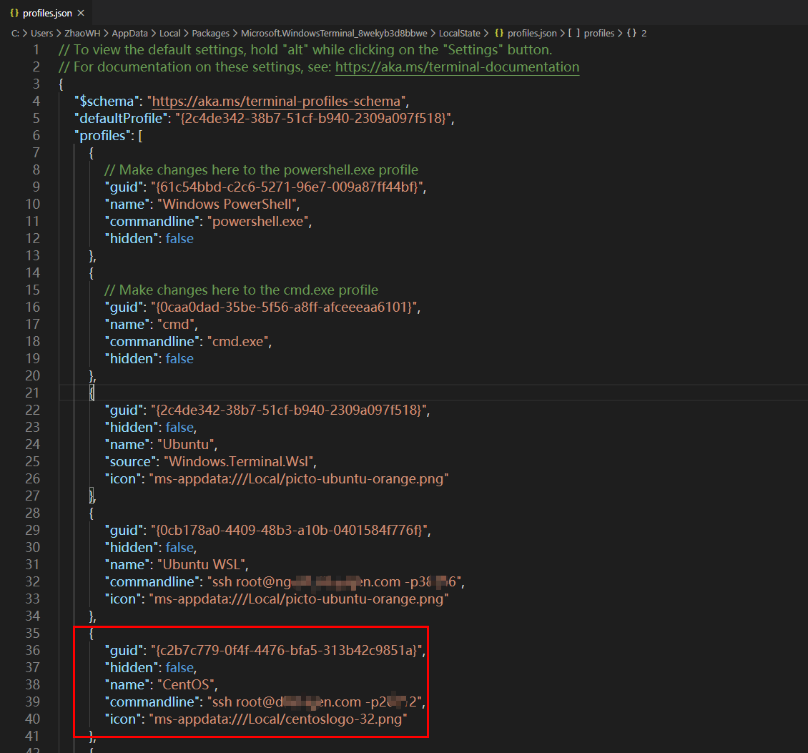Open the Microsoft.WindowsTerminal_8wekyb3d8bbwe breadcrumb

[334, 34]
